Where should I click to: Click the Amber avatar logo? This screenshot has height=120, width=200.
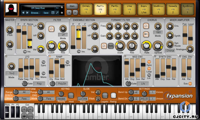pyautogui.click(x=11, y=9)
